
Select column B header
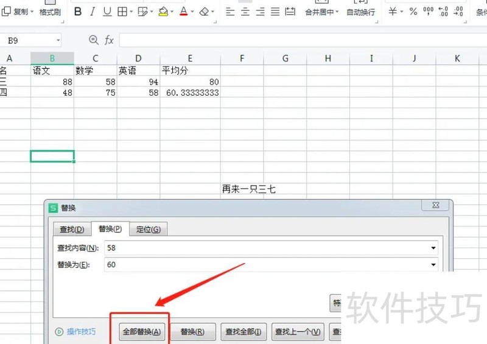52,58
